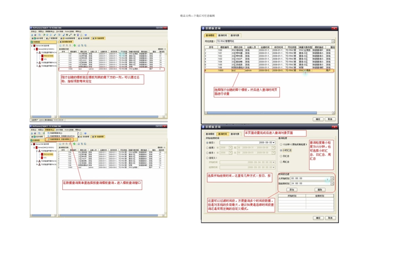Expand the TD实验室环境RNC5 tree node in window without open menu
The image size is (395, 280).
[37, 62]
